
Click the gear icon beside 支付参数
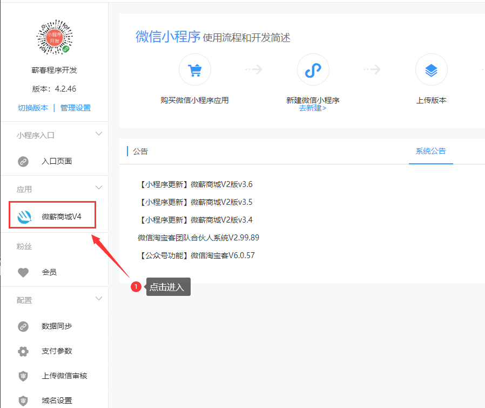click(x=23, y=351)
